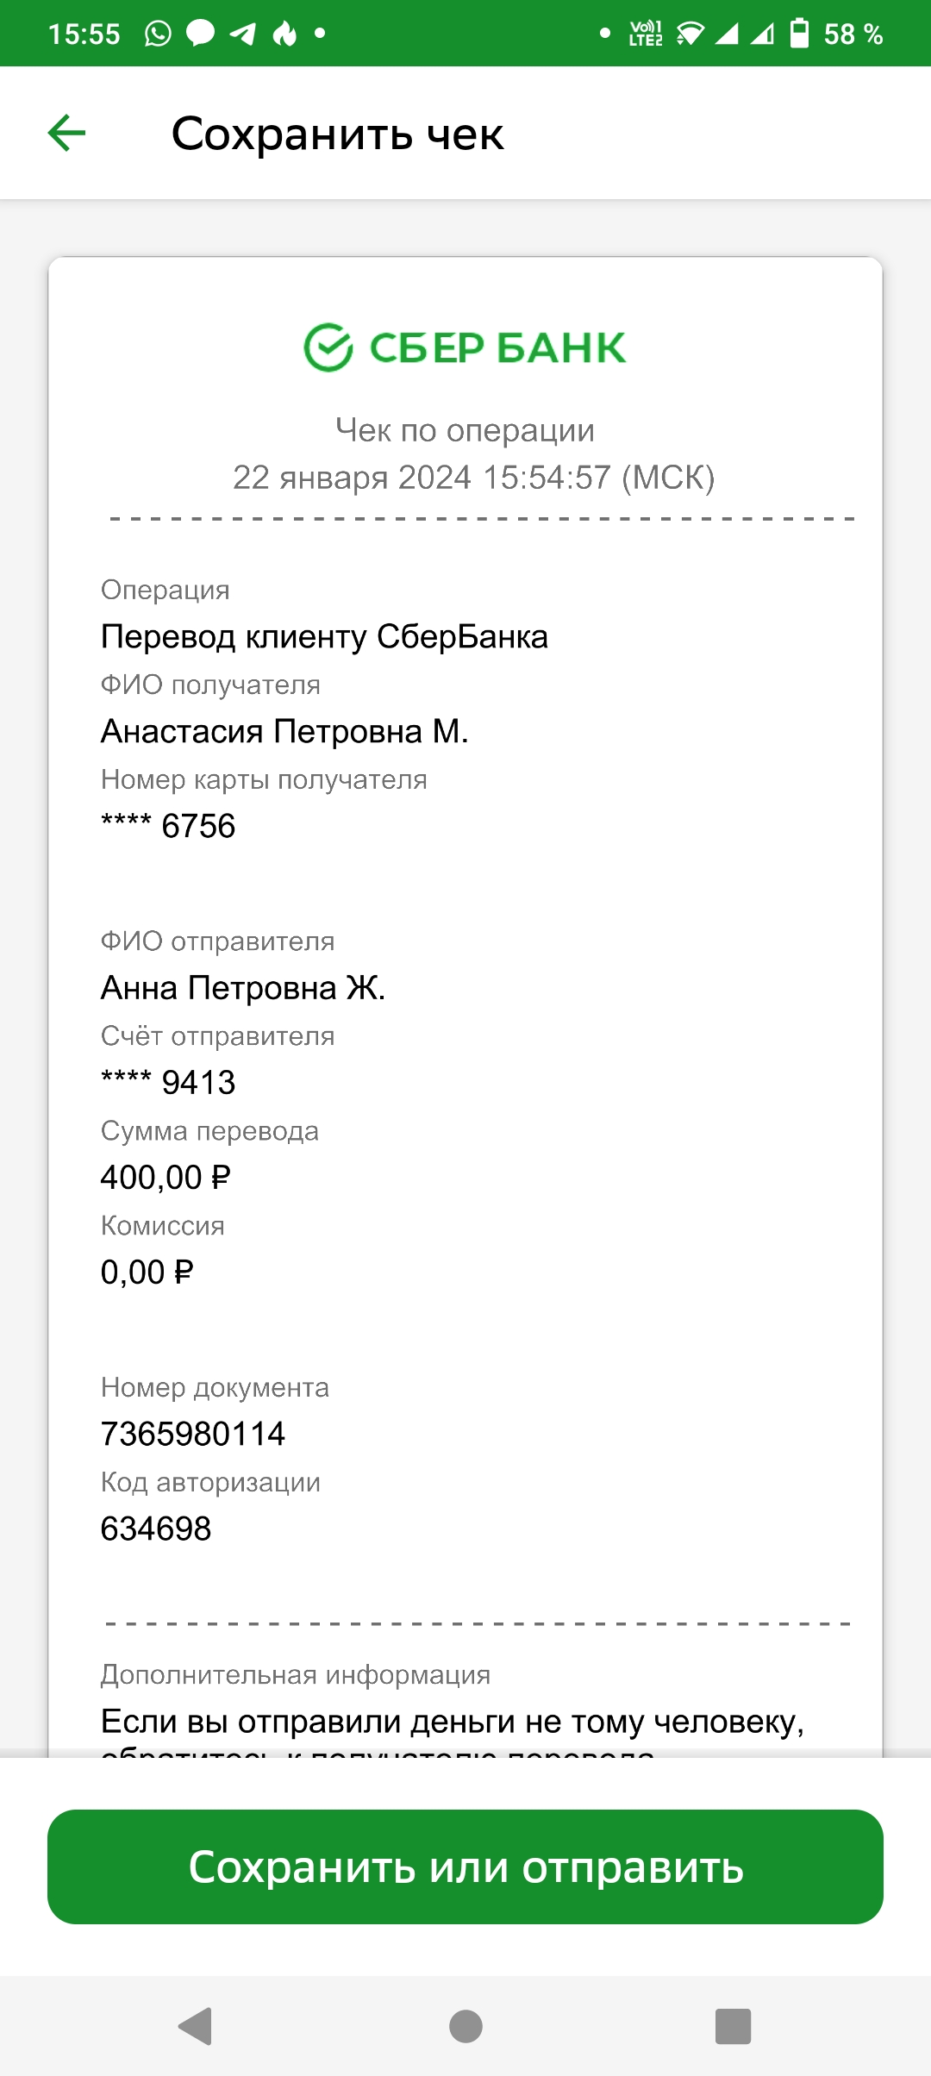Select authorization code 634698
931x2076 pixels.
click(x=156, y=1529)
